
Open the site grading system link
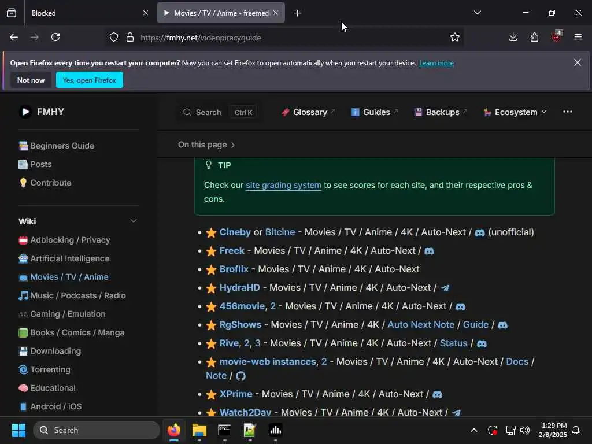[x=283, y=186]
